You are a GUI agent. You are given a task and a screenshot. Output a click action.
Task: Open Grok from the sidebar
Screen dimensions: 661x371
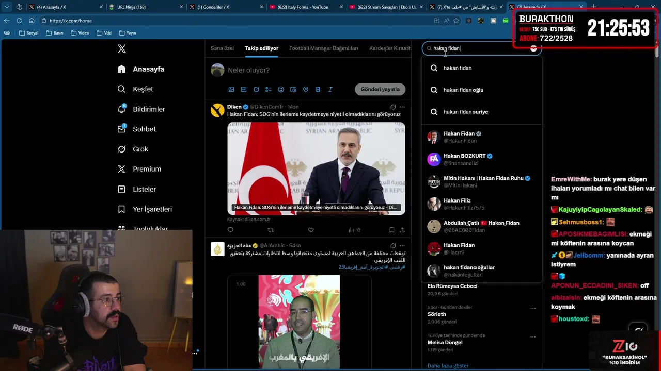(133, 149)
